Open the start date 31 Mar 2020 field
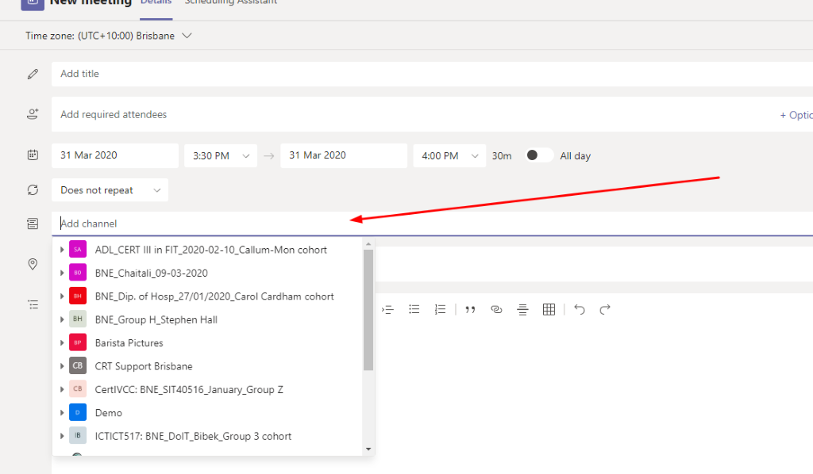 [115, 155]
